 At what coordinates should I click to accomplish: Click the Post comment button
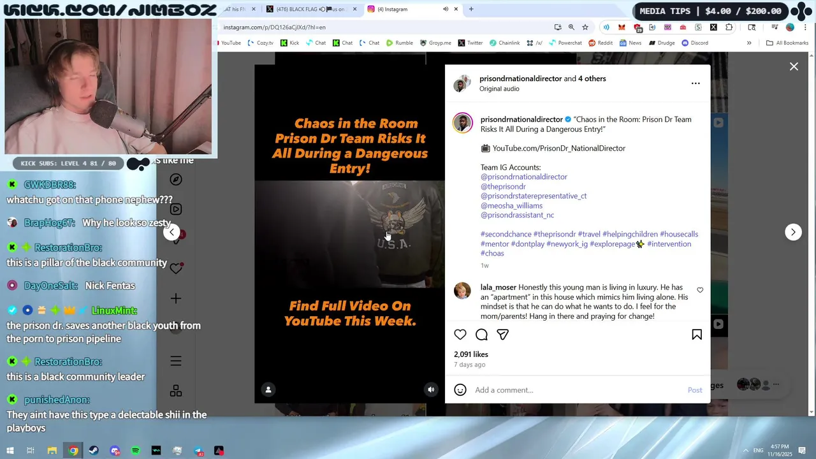695,390
